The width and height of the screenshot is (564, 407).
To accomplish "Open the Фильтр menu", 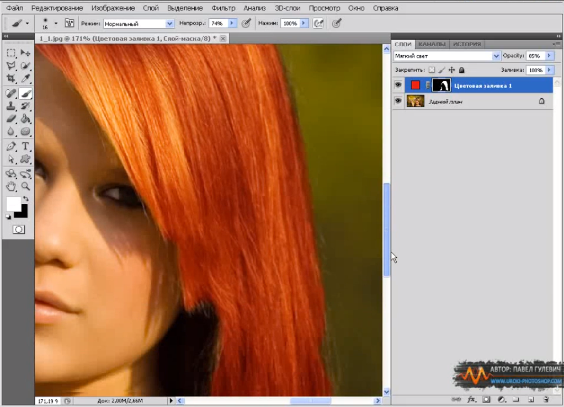I will point(224,8).
